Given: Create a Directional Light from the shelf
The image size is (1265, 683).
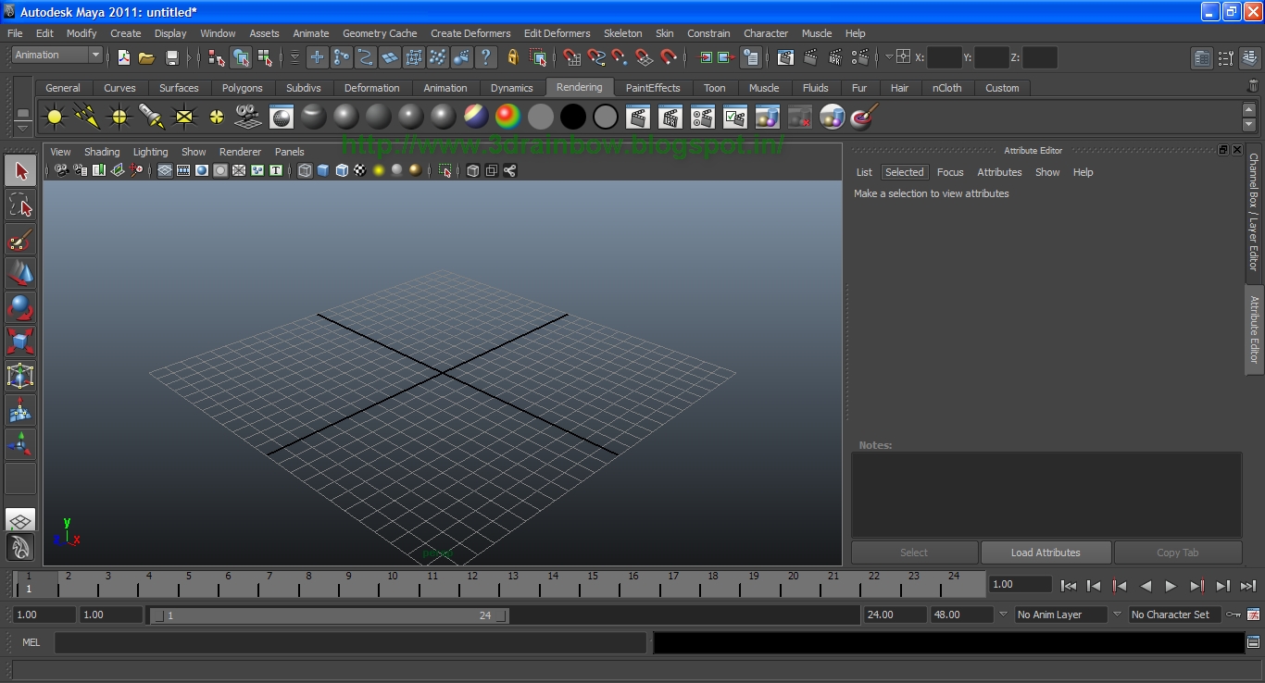Looking at the screenshot, I should (x=87, y=117).
